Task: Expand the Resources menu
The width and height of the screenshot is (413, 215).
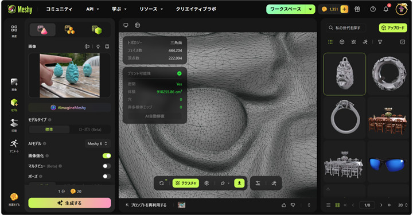Action: pyautogui.click(x=151, y=9)
